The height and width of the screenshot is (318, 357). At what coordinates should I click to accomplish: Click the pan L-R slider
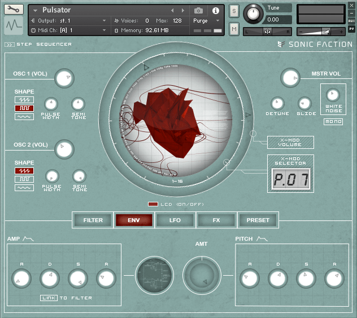coord(268,32)
